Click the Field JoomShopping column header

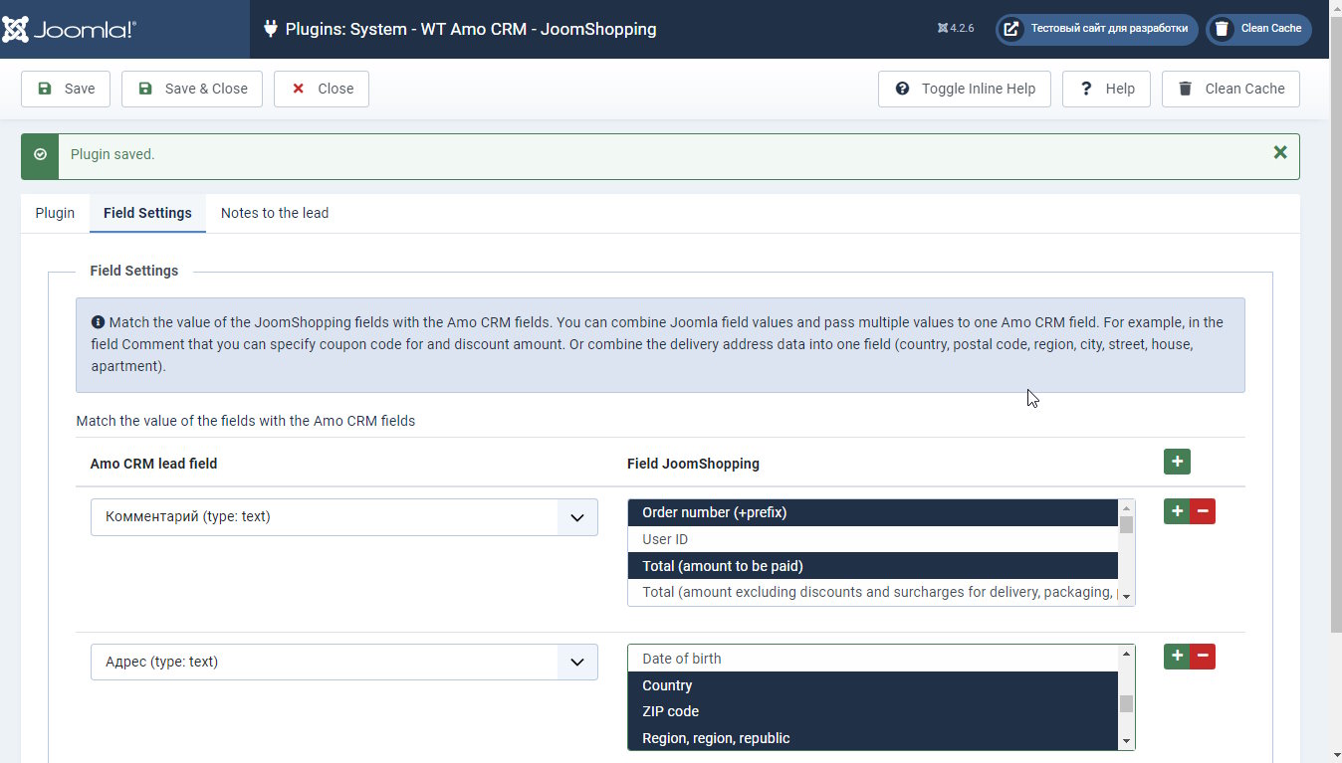(x=693, y=464)
